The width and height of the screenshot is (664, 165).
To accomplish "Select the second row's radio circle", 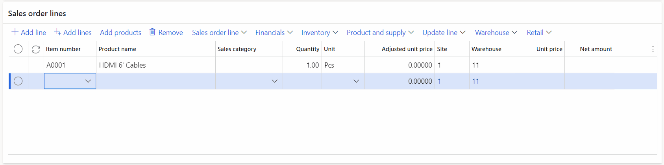I will coord(18,81).
